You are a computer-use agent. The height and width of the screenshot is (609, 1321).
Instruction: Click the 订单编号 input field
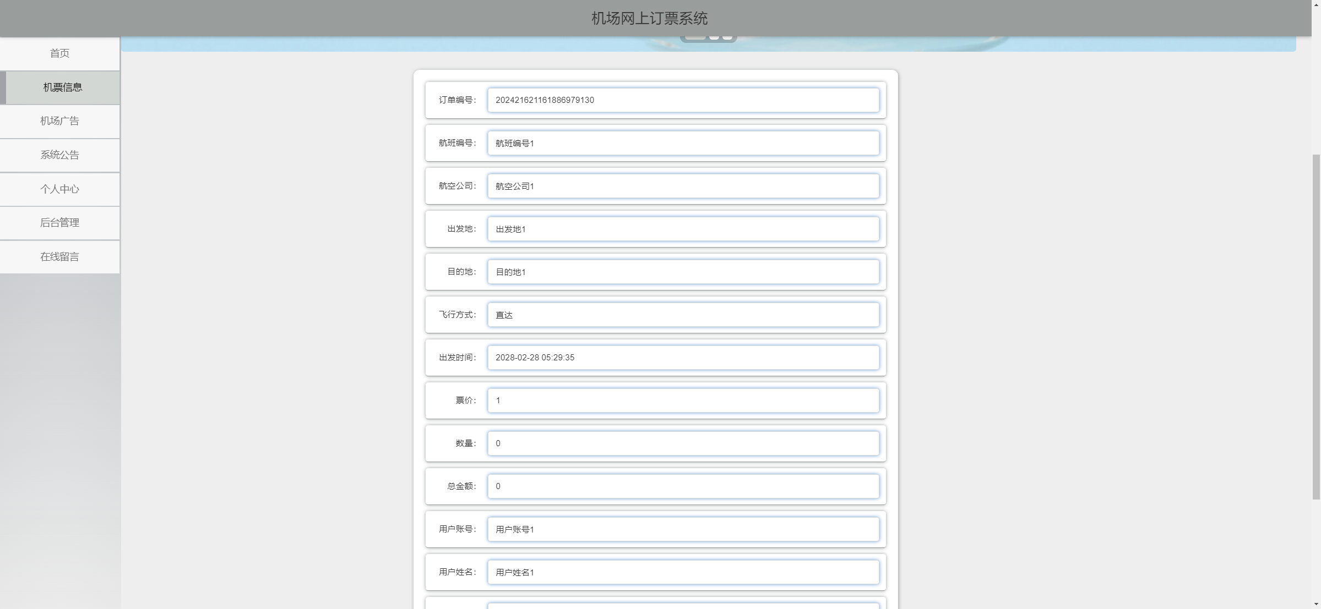click(683, 100)
